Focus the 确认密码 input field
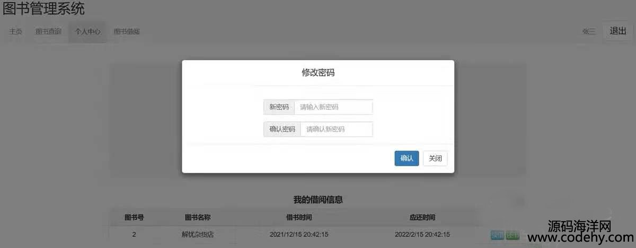636x248 pixels. [336, 129]
